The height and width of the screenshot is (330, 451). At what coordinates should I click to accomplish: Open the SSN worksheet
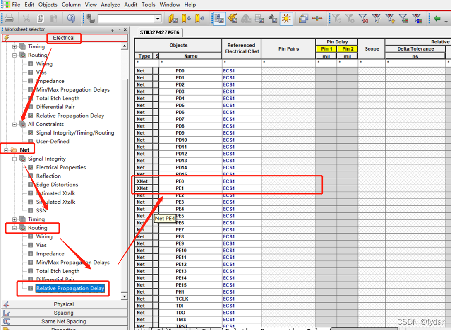[x=41, y=211]
